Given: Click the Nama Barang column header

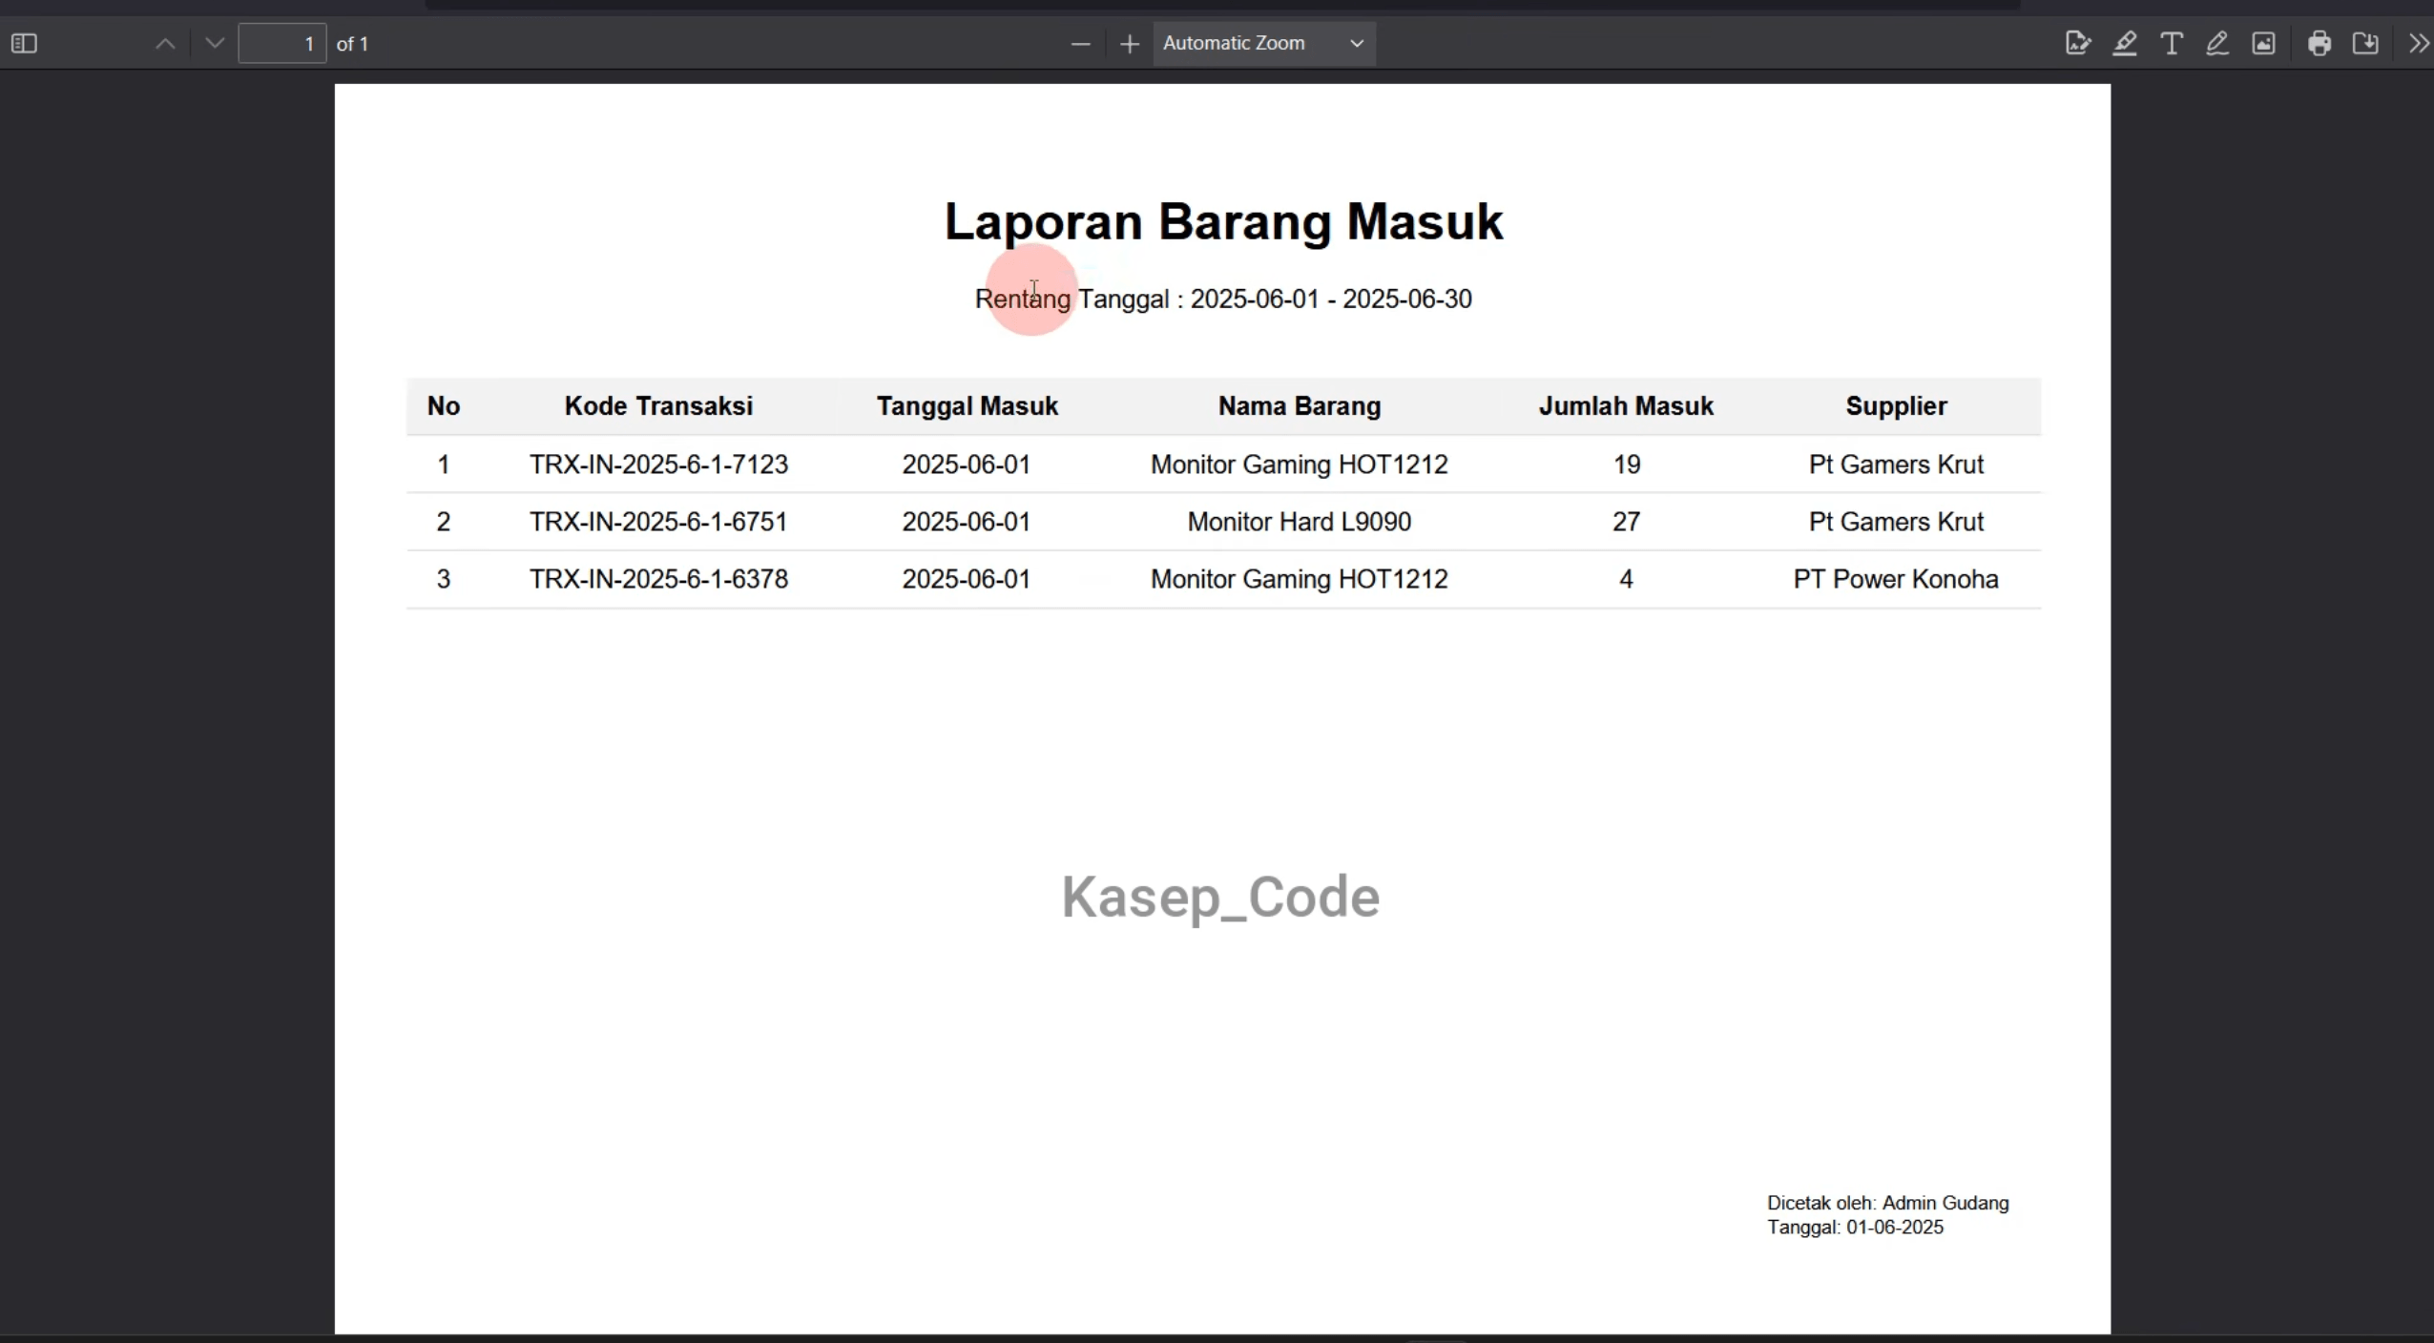Looking at the screenshot, I should [1300, 406].
